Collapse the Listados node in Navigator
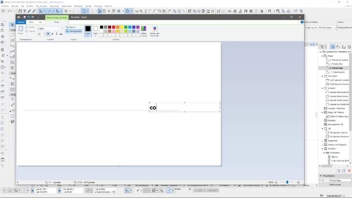 click(x=322, y=148)
